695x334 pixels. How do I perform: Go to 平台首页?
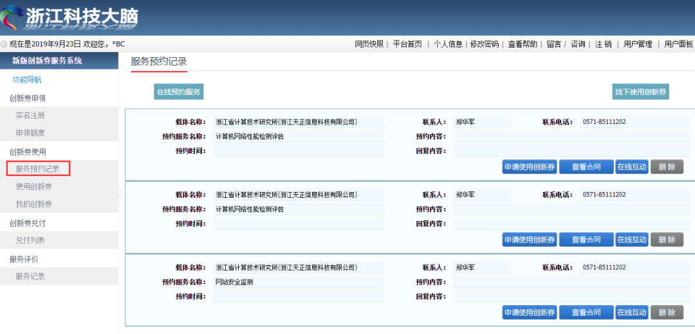pos(407,44)
